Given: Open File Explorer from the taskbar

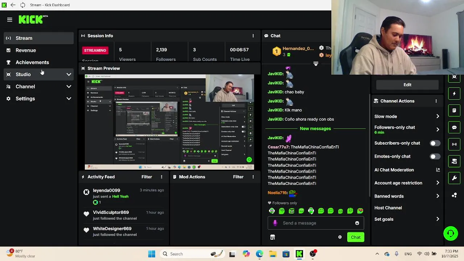Looking at the screenshot, I should 273,254.
